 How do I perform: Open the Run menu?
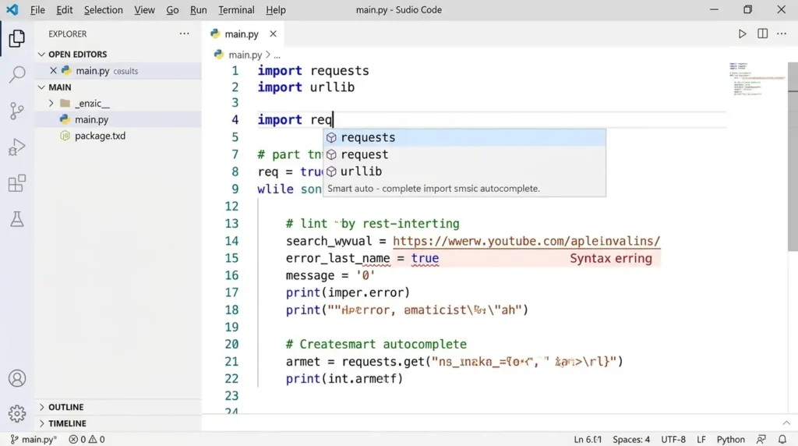click(199, 9)
